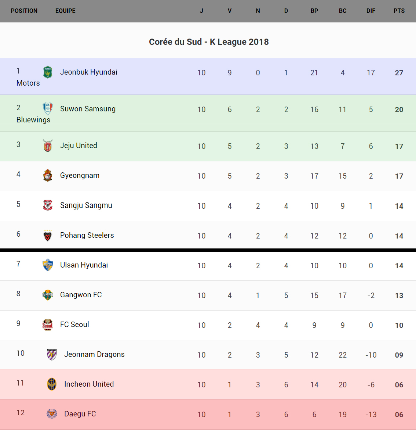The image size is (416, 430).
Task: Click the FC Seoul club crest
Action: pos(48,325)
